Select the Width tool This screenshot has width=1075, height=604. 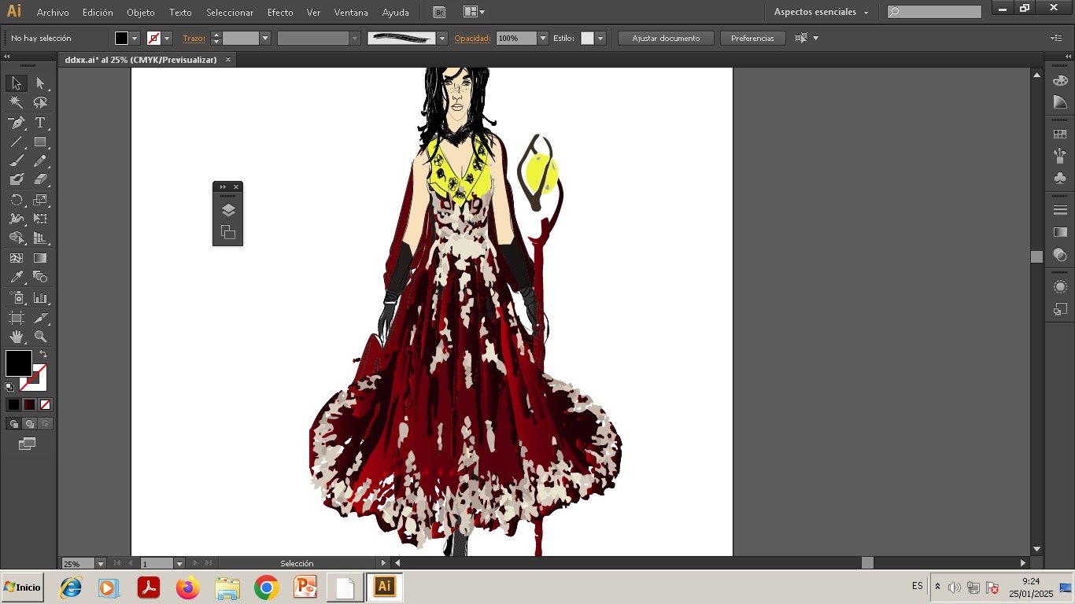[x=16, y=219]
